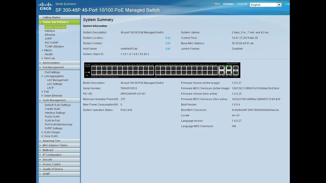Image resolution: width=326 pixels, height=183 pixels.
Task: Click PID VID value SRW248G4P-K9 V01
Action: pyautogui.click(x=133, y=94)
